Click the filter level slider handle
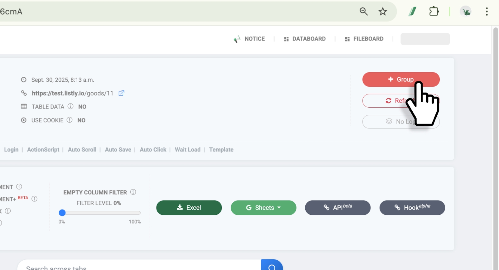 click(62, 213)
